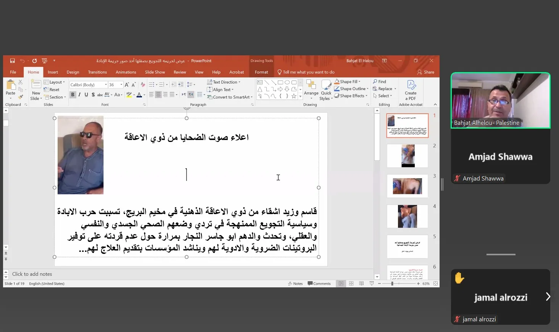
Task: Click the Paste clipboard icon
Action: point(10,85)
